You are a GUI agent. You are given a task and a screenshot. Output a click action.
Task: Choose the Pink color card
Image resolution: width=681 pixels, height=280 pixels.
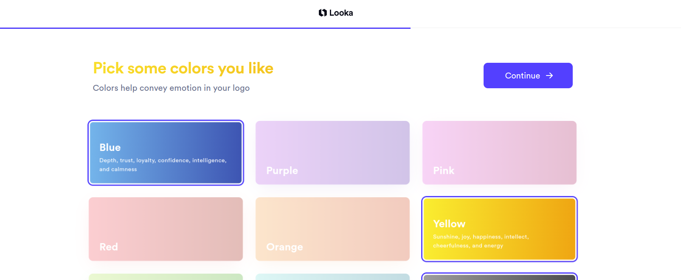(x=499, y=153)
